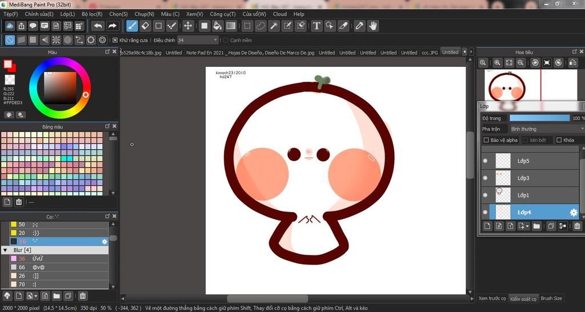The width and height of the screenshot is (585, 312).
Task: Duplicate the layer in Lớp panel
Action: (551, 226)
